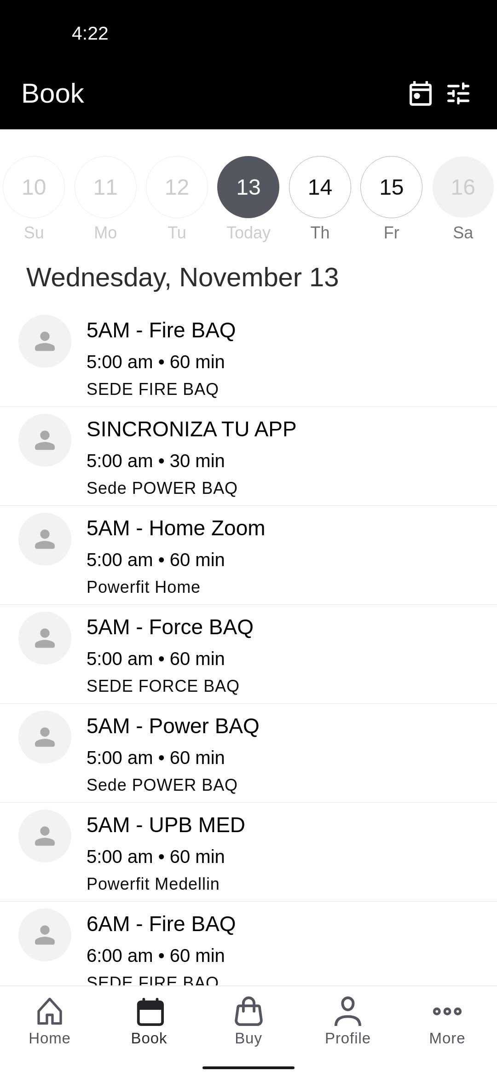Select Thursday 14 in date strip

320,187
